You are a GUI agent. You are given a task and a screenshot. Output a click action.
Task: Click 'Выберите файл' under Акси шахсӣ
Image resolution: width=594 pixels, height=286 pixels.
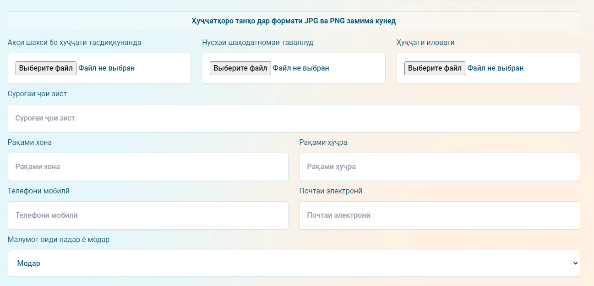point(46,68)
